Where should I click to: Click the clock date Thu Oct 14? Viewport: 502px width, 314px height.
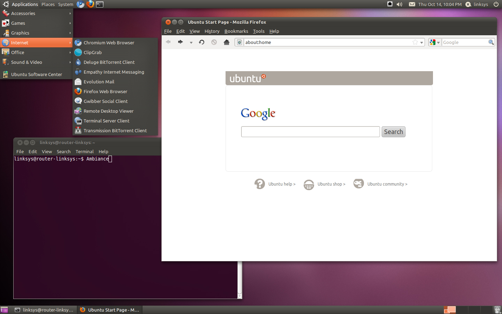(440, 4)
